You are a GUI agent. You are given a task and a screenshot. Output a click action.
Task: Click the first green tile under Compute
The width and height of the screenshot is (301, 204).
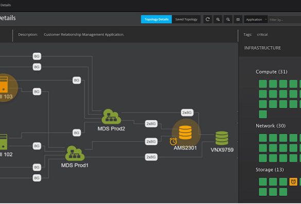click(x=263, y=84)
